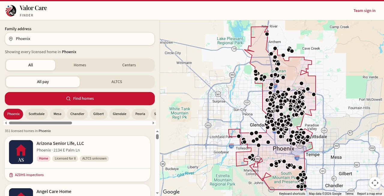Image resolution: width=384 pixels, height=196 pixels.
Task: Click the Lake Pleasant Regional Park map label
Action: [230, 41]
